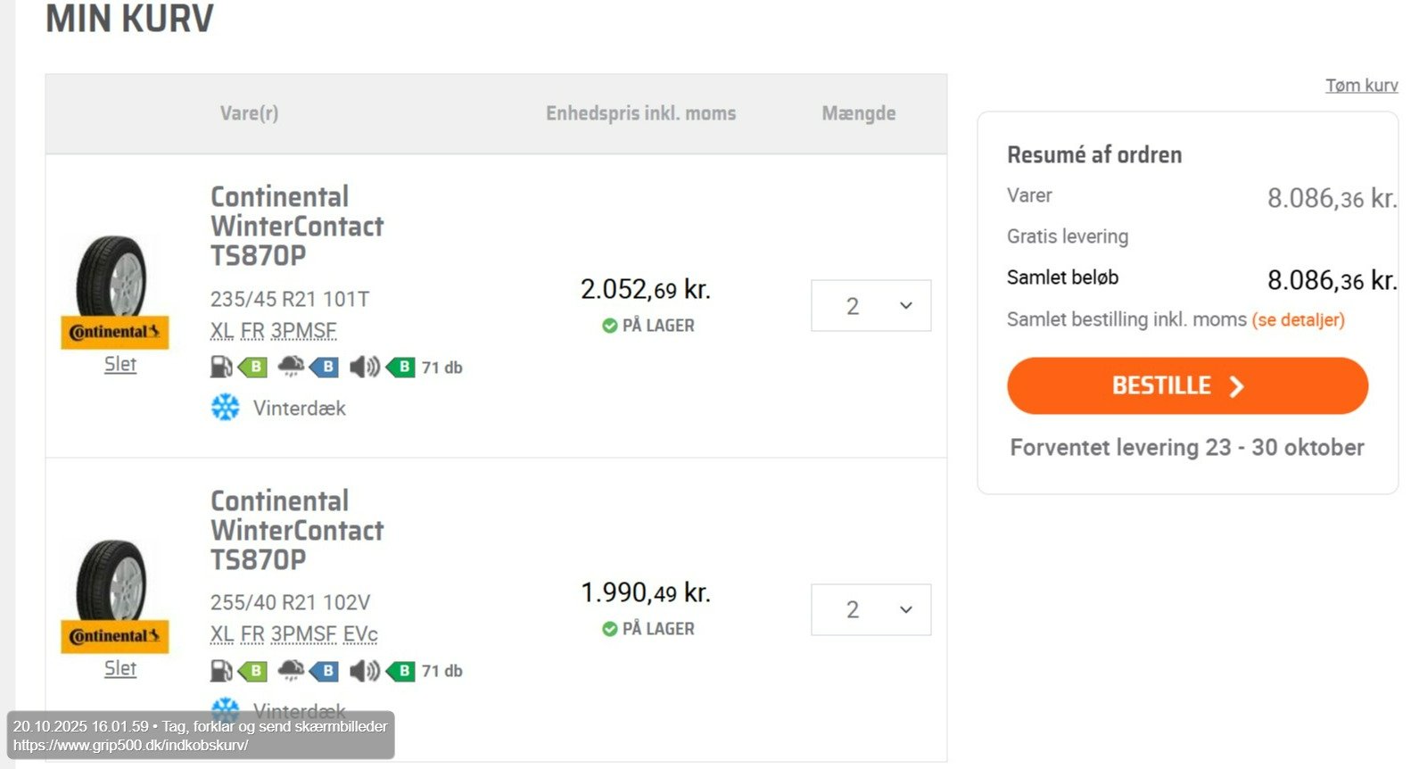Screen dimensions: 1411x769
Task: Remove second tyre using Slet link
Action: [120, 668]
